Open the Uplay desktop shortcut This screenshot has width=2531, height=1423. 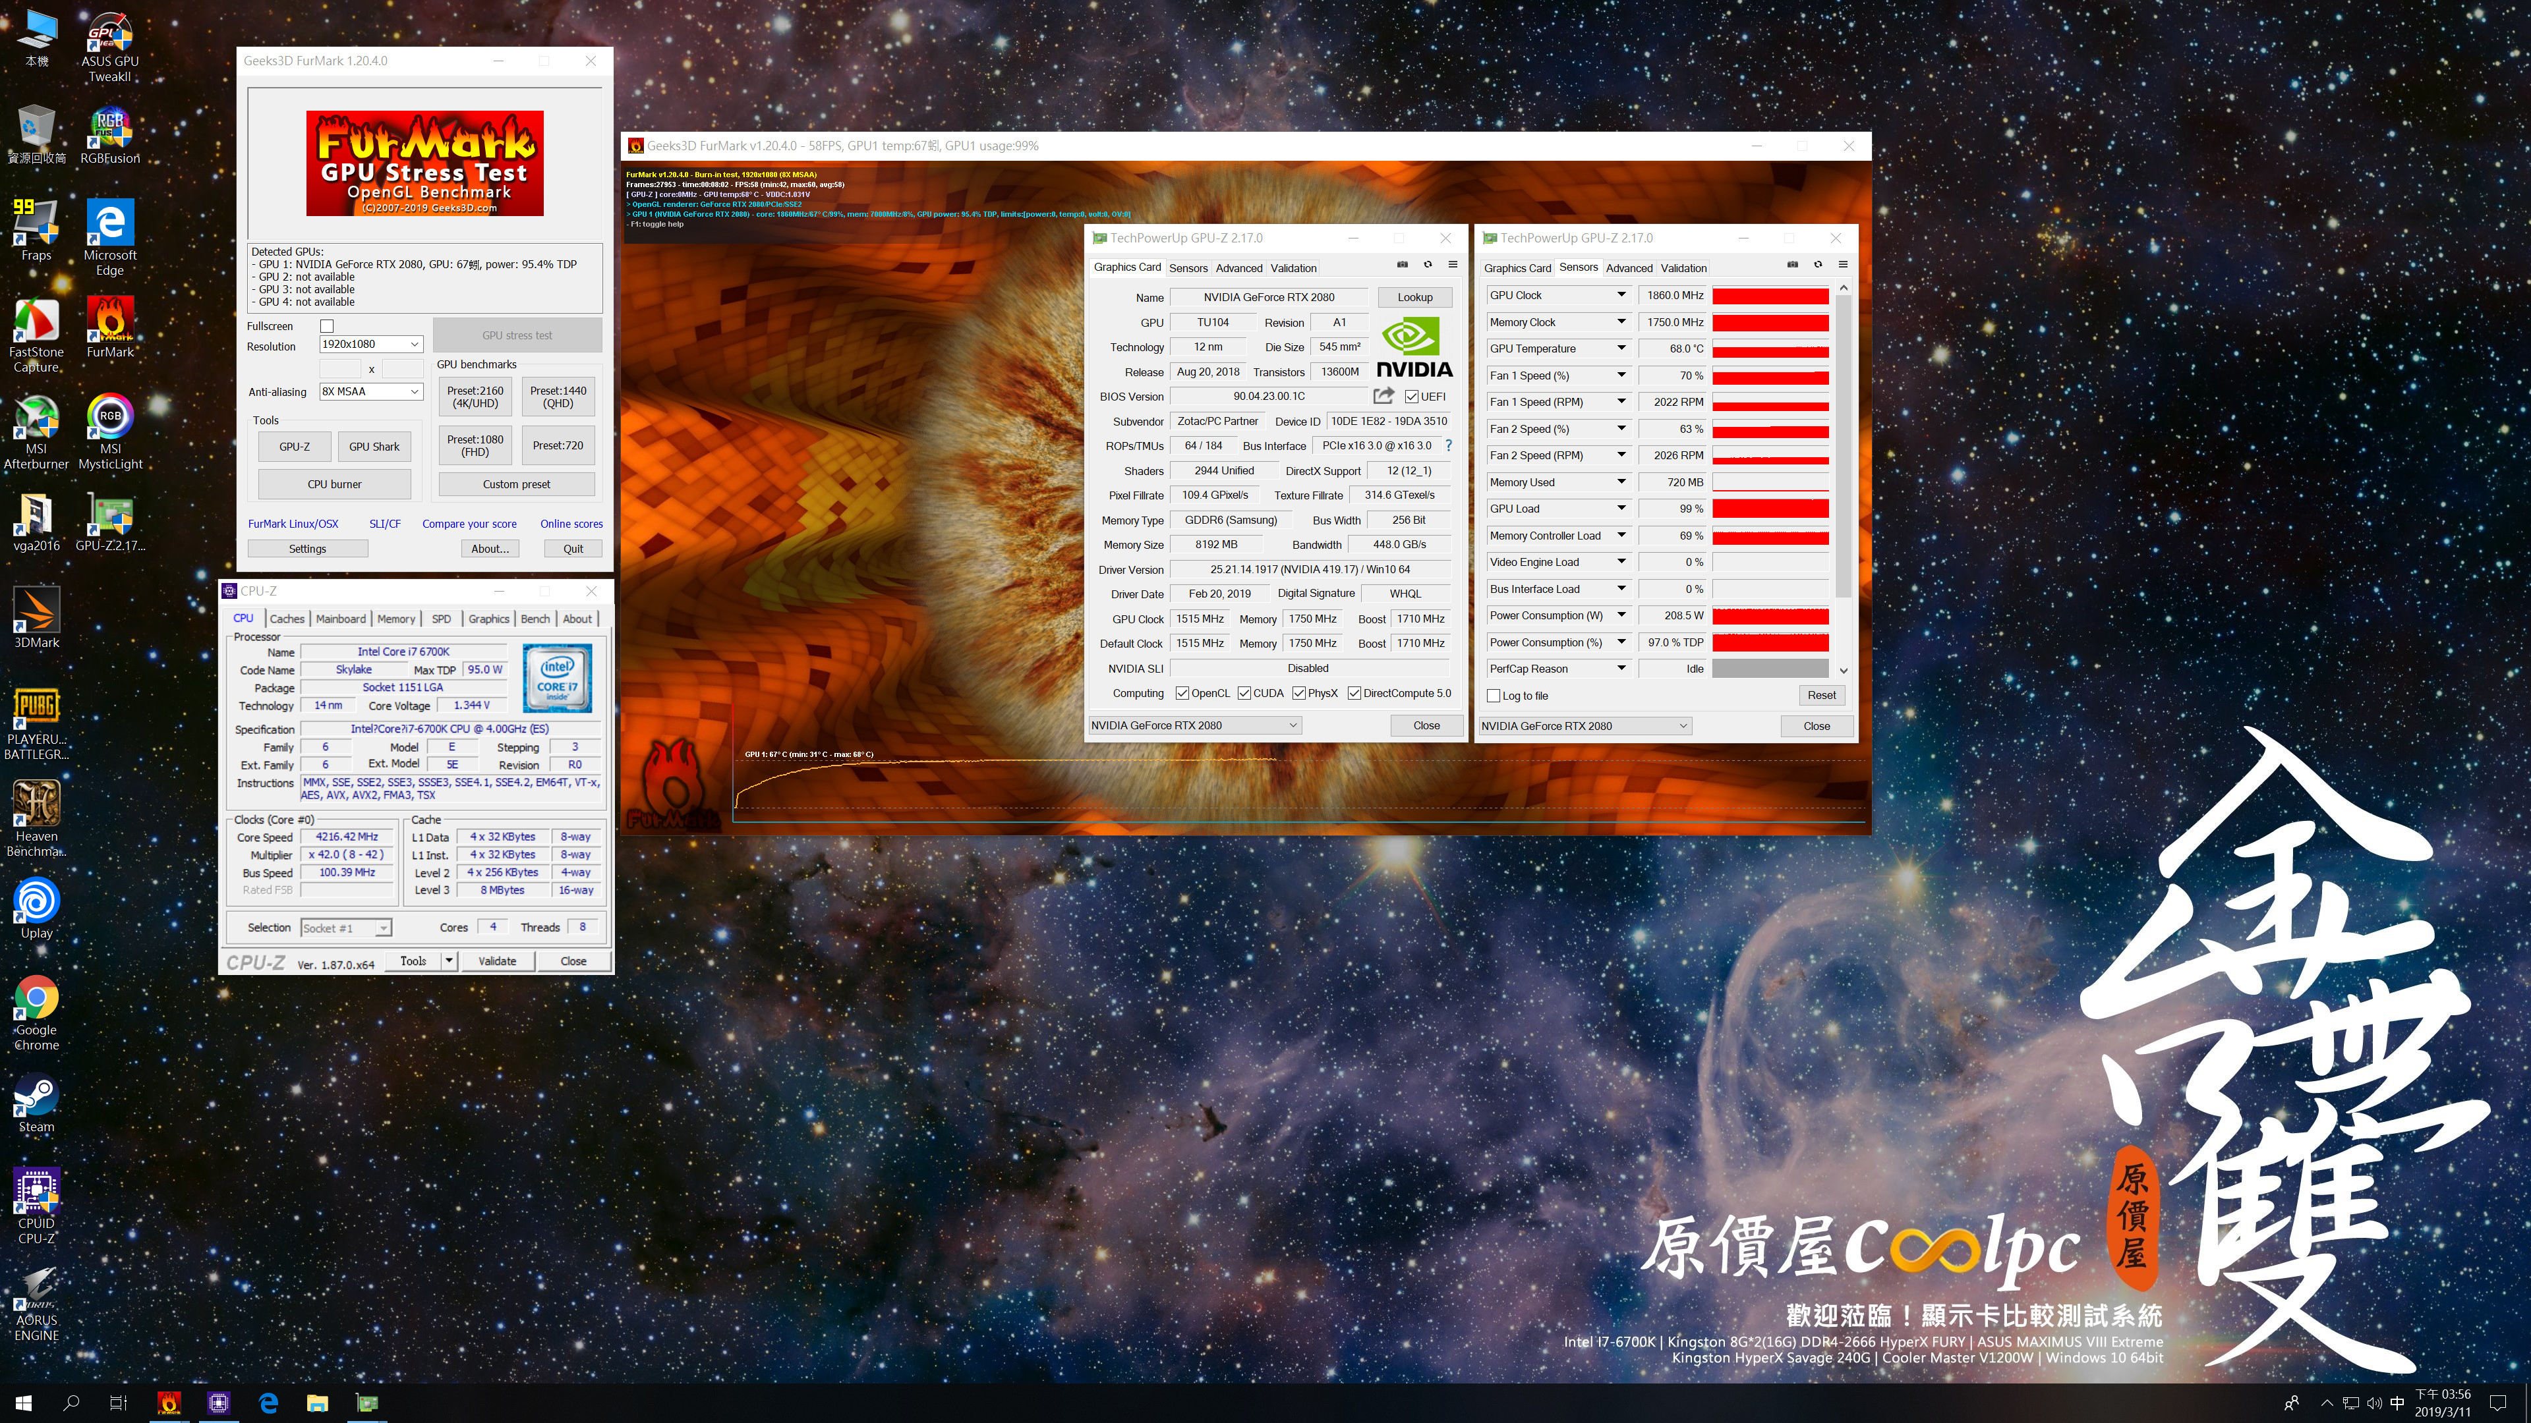click(36, 909)
